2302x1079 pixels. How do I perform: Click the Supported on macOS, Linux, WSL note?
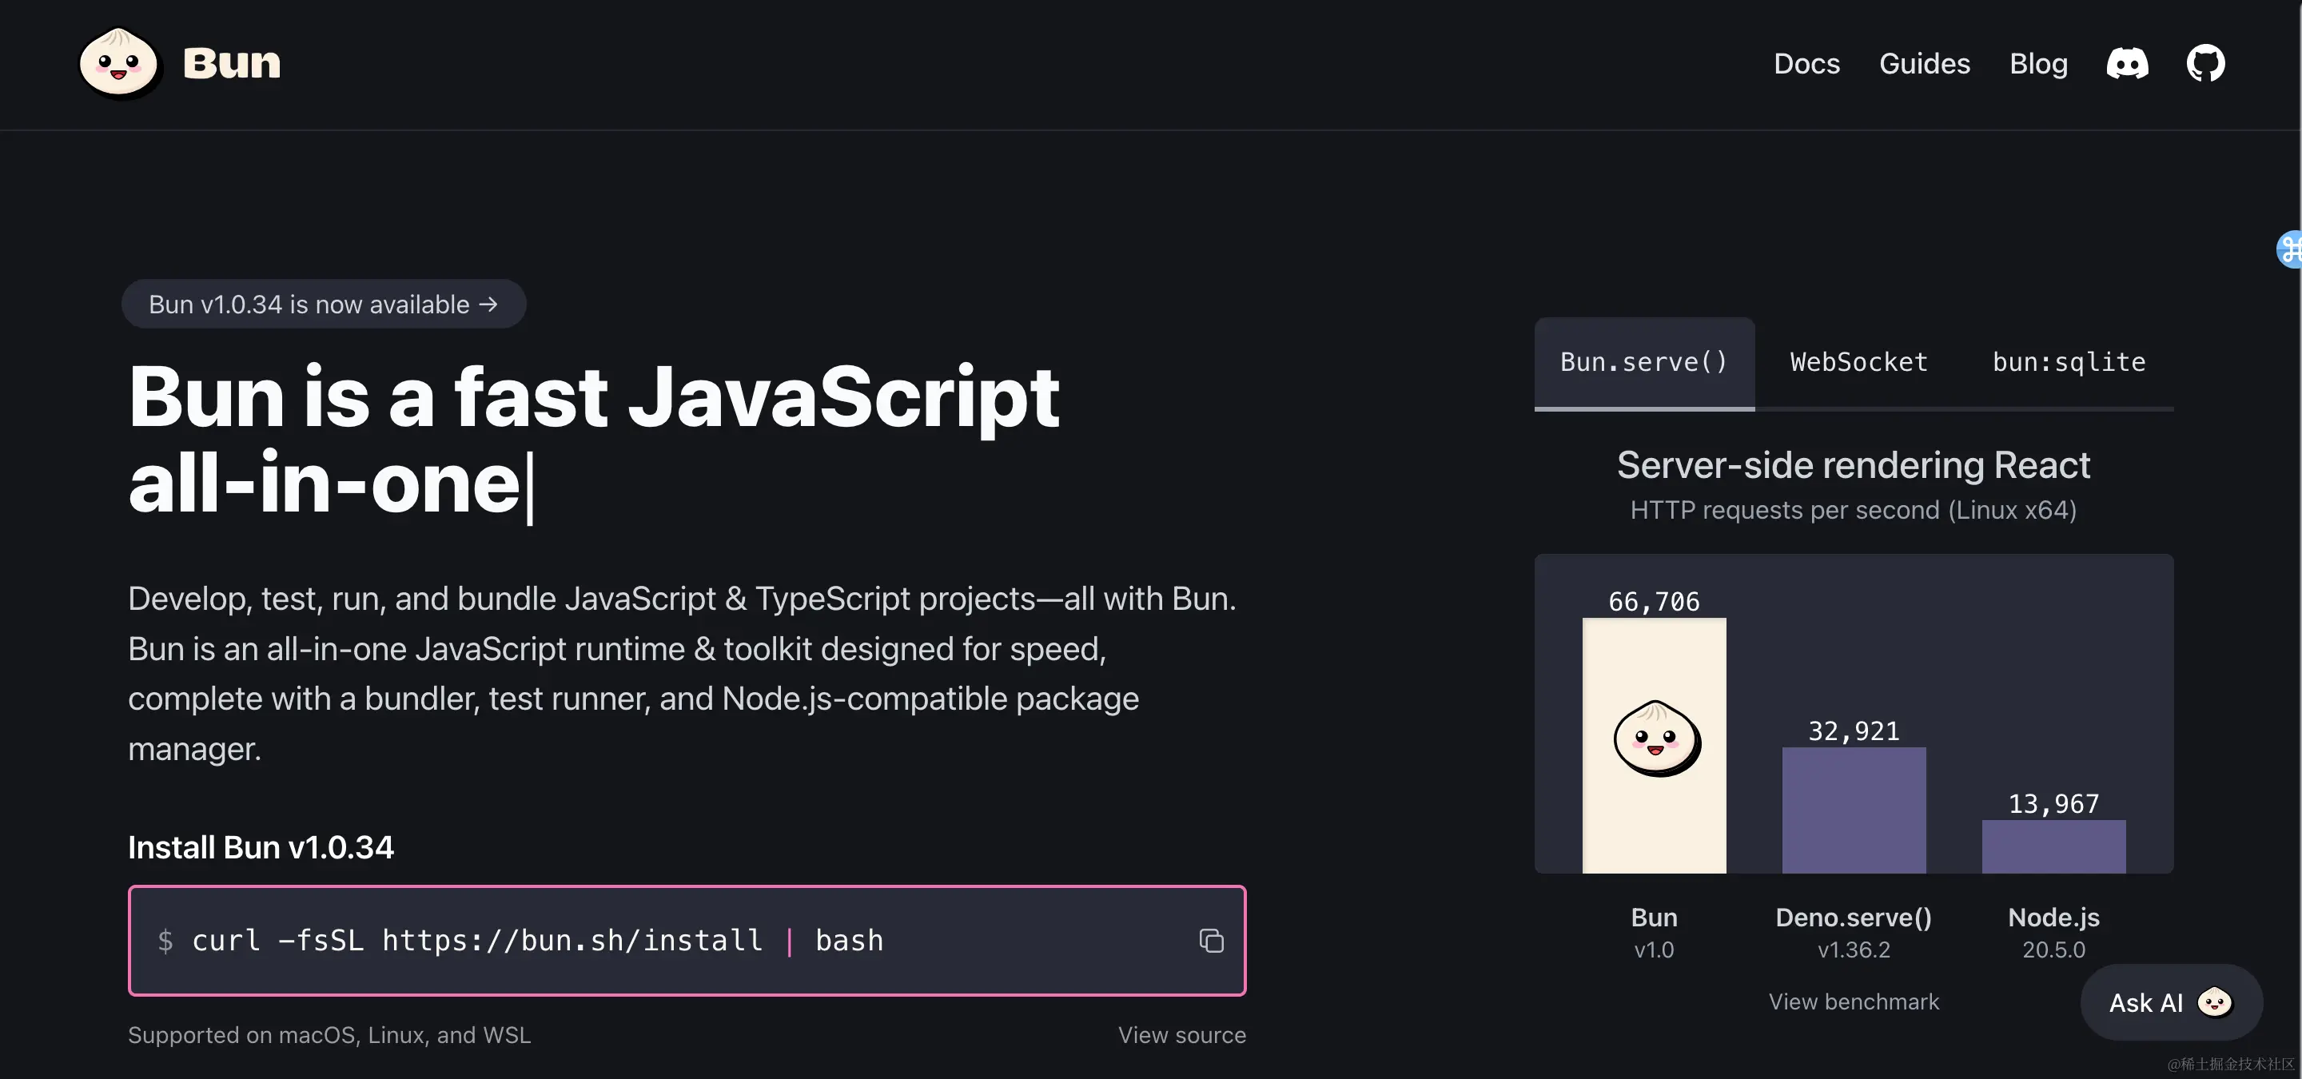point(329,1034)
